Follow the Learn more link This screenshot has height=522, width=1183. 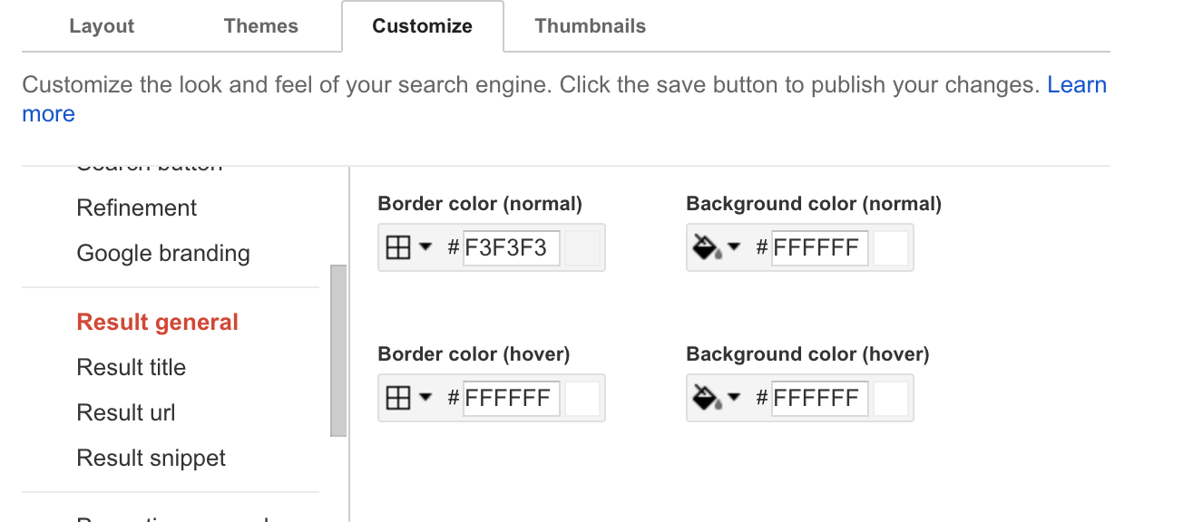(1076, 85)
